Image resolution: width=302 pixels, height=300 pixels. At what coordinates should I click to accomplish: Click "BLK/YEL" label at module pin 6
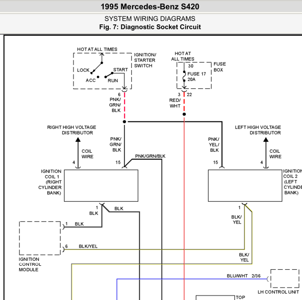pos(88,246)
